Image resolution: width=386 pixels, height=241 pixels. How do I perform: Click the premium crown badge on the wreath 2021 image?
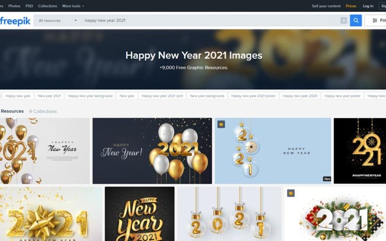[x=291, y=193]
